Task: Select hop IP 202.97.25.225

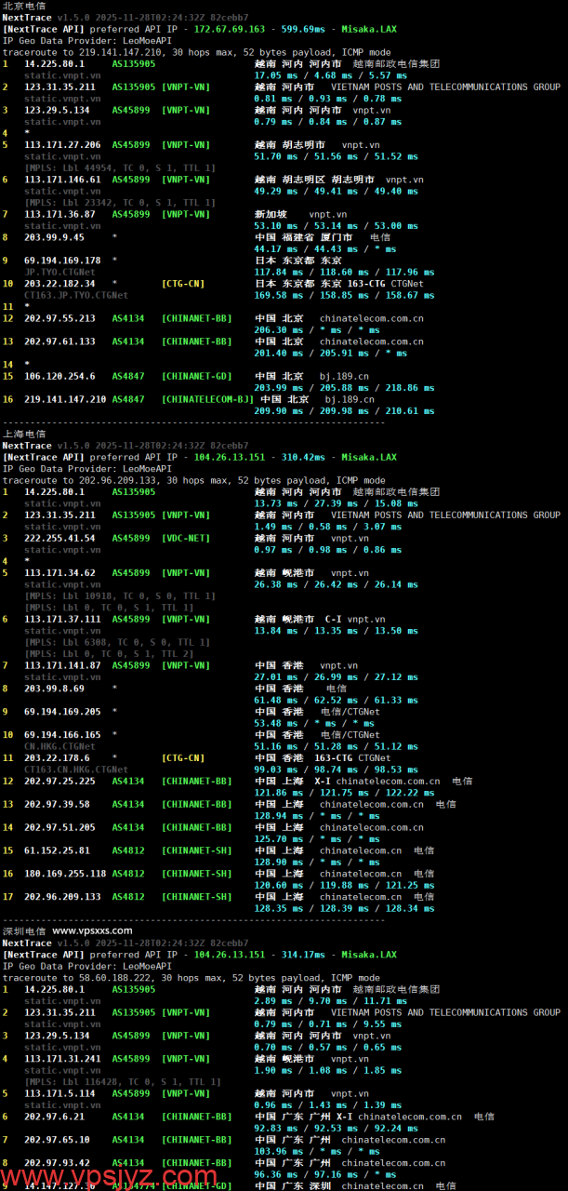Action: tap(59, 782)
